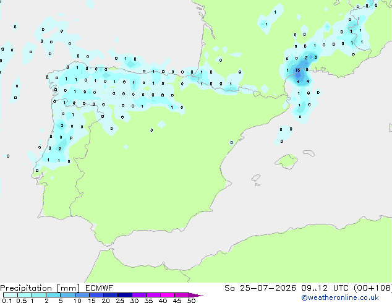Viewport: 392px width, 303px height.
Task: Click the "(00+108)" forecast offset text
Action: 373,288
